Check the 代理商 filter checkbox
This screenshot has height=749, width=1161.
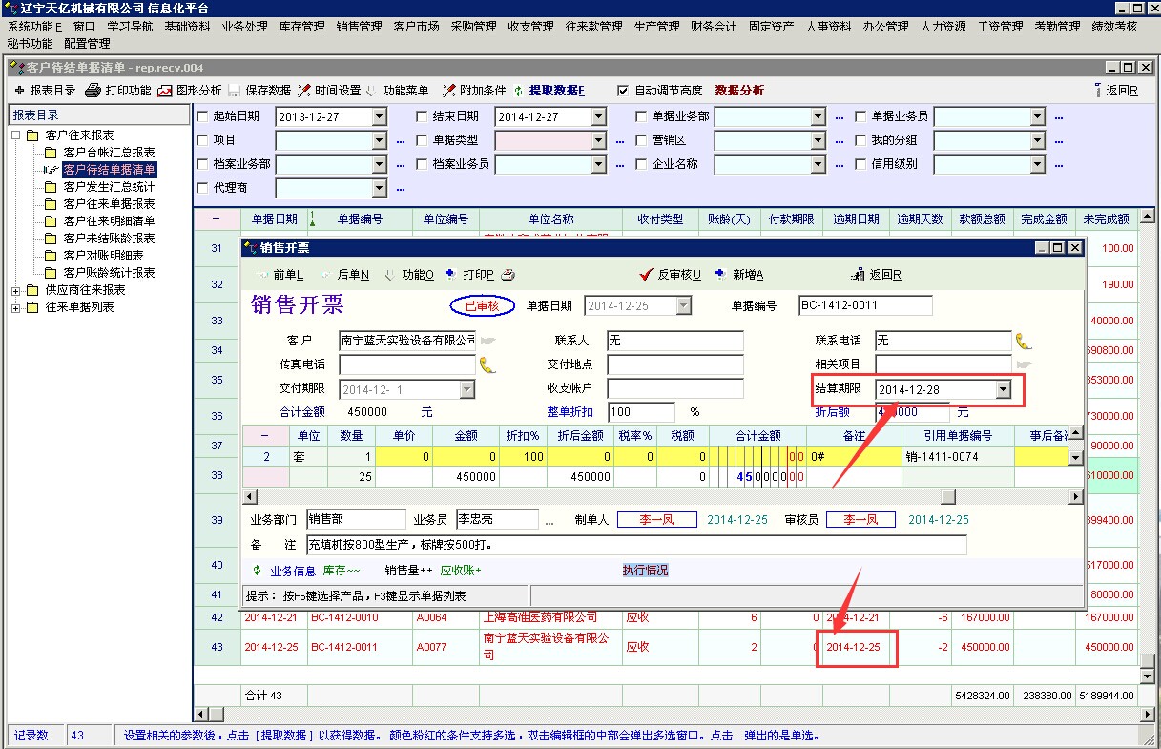tap(202, 188)
